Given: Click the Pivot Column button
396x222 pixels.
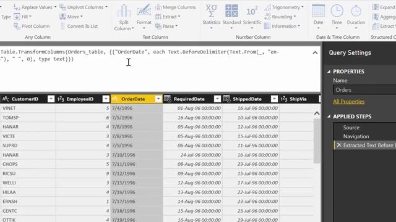Looking at the screenshot, I should [x=32, y=26].
